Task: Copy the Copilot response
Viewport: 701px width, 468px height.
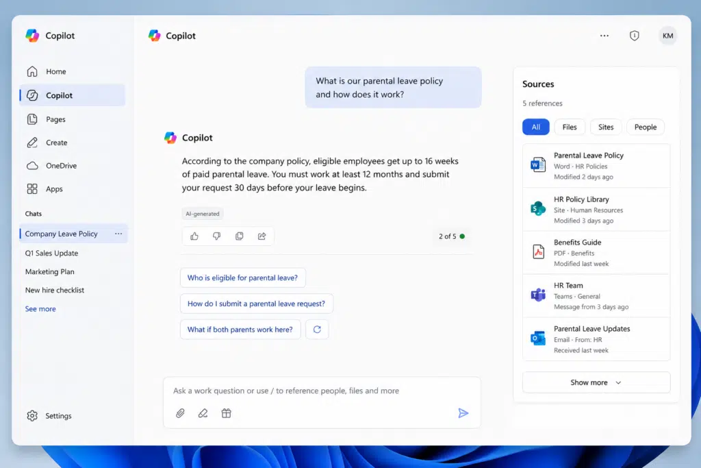Action: (x=239, y=236)
